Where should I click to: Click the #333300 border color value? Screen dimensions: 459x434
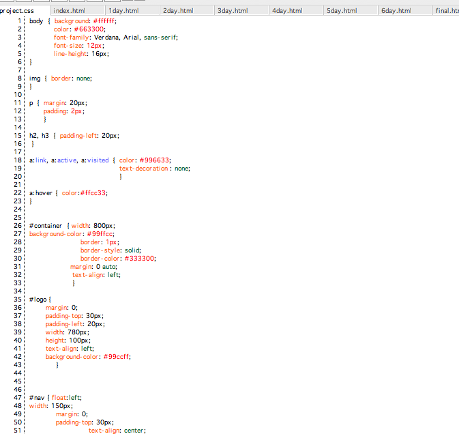pyautogui.click(x=139, y=259)
